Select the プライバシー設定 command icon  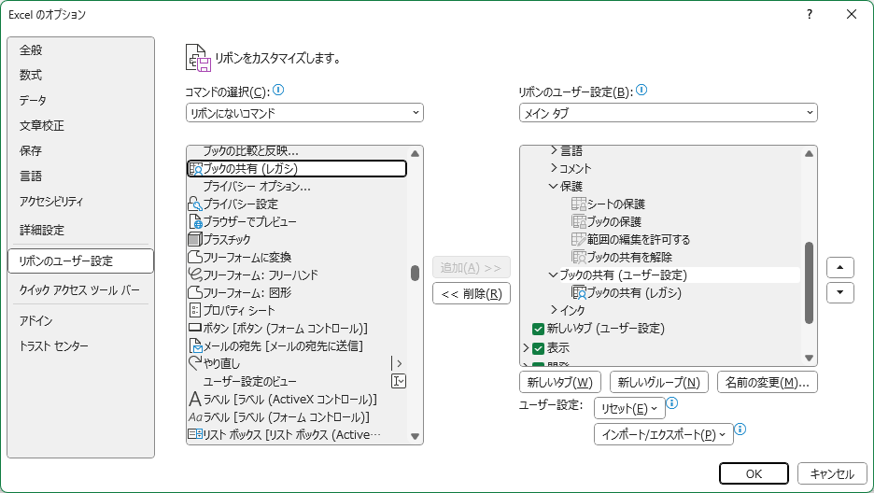pyautogui.click(x=195, y=204)
